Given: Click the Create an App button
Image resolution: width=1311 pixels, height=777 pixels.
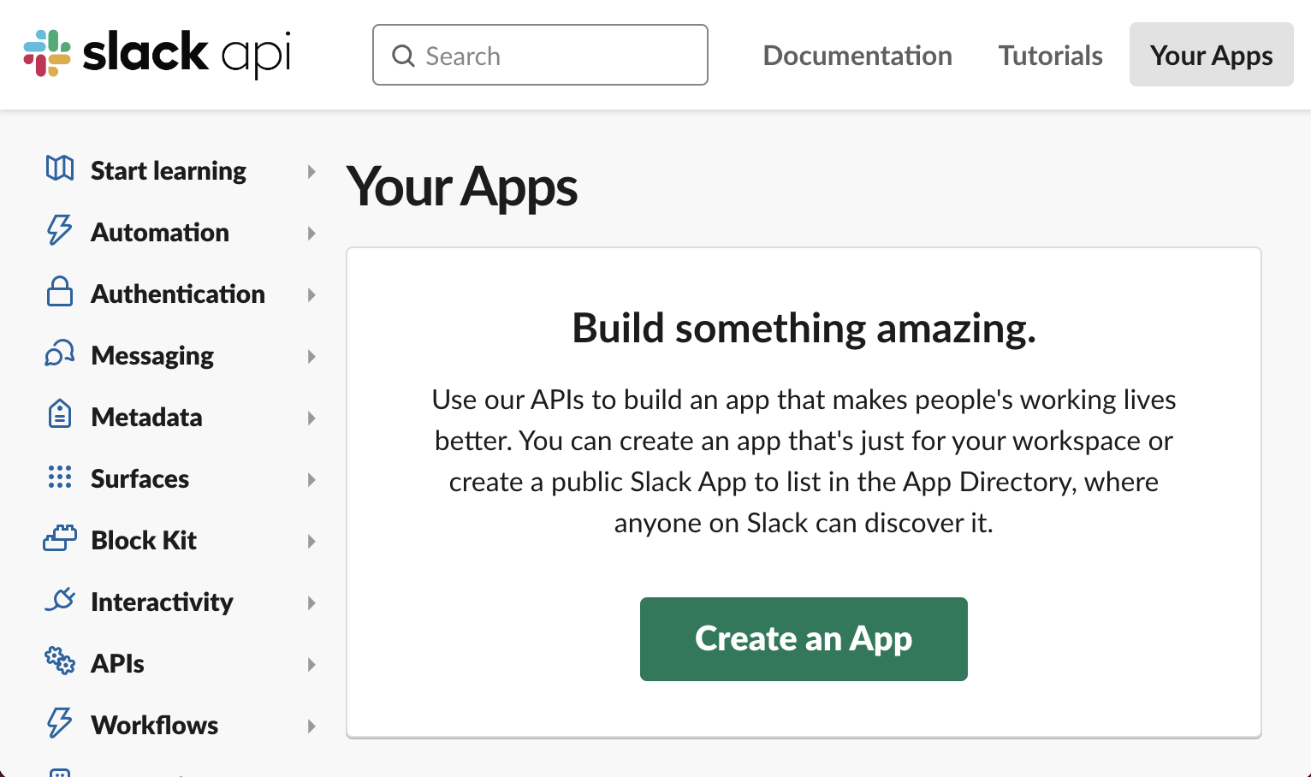Looking at the screenshot, I should tap(804, 639).
